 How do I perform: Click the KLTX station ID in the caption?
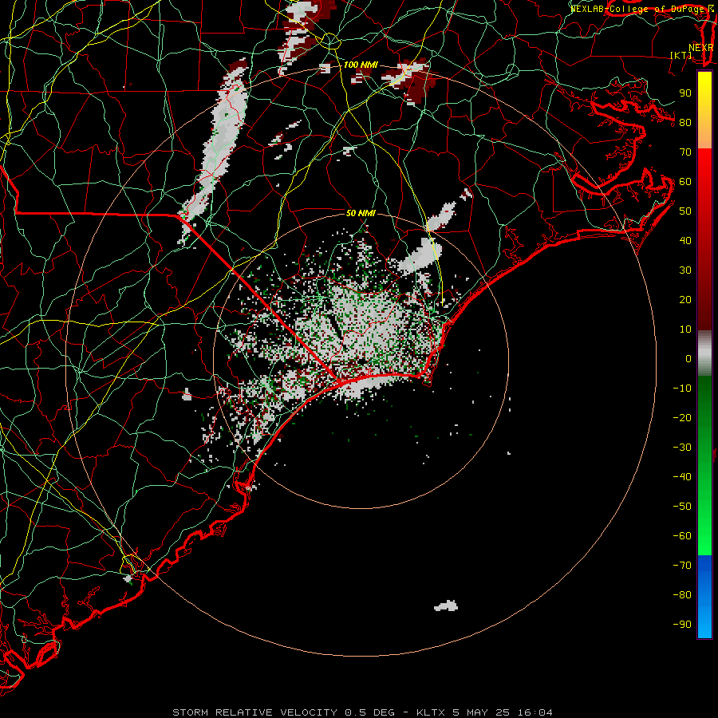tap(431, 712)
